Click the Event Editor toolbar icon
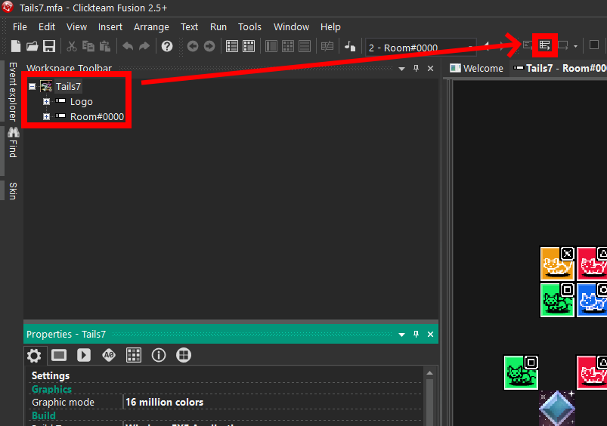Image resolution: width=607 pixels, height=426 pixels. pyautogui.click(x=544, y=46)
